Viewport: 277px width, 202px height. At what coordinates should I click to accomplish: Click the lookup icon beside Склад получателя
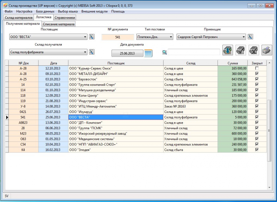coord(92,52)
